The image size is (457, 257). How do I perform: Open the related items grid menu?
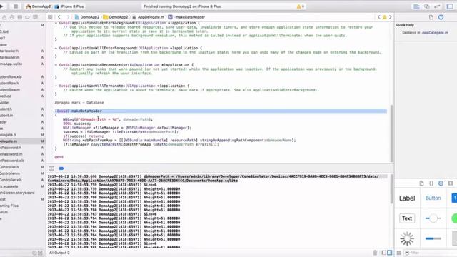(50, 17)
